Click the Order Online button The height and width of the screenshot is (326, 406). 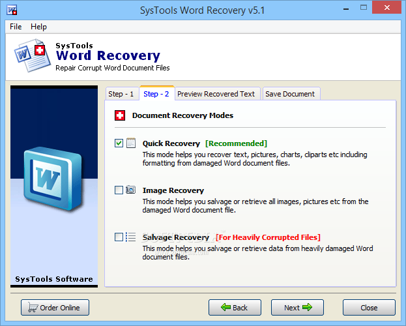(55, 307)
